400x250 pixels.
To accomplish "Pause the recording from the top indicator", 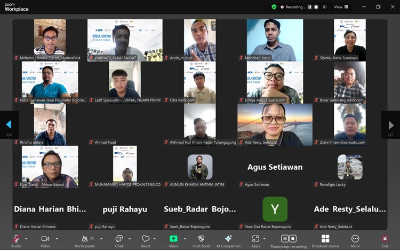I will 309,7.
